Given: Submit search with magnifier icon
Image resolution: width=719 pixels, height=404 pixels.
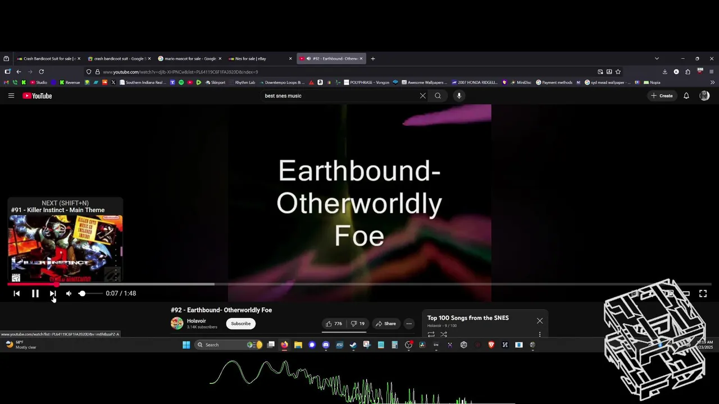Looking at the screenshot, I should coord(438,96).
